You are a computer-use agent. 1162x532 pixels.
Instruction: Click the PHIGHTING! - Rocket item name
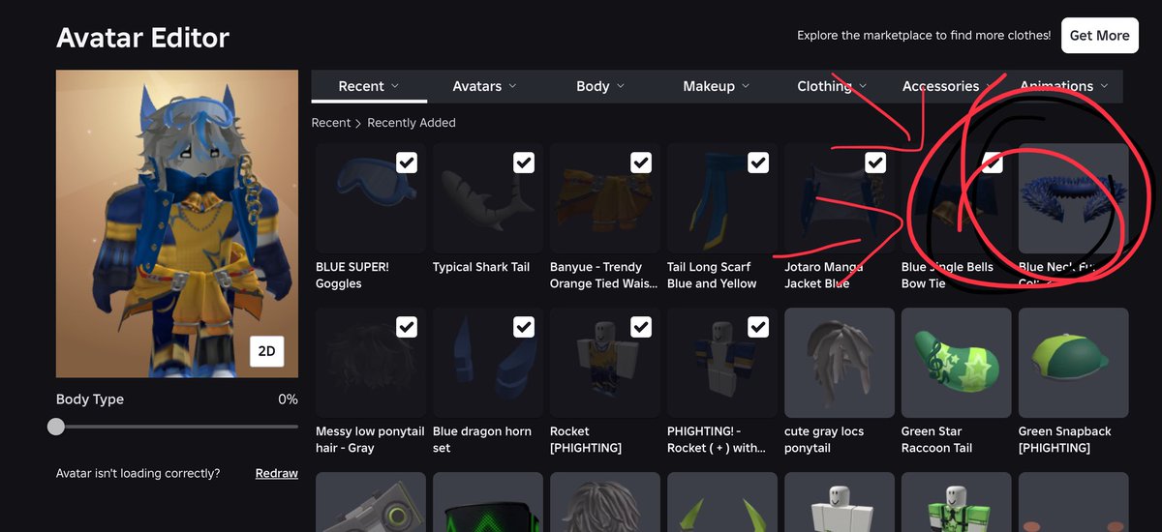(x=718, y=440)
